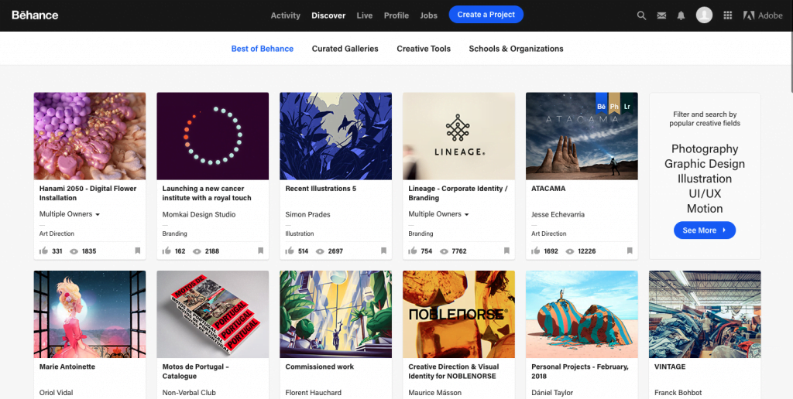
Task: Bookmark the ATACAMA project
Action: (x=630, y=251)
